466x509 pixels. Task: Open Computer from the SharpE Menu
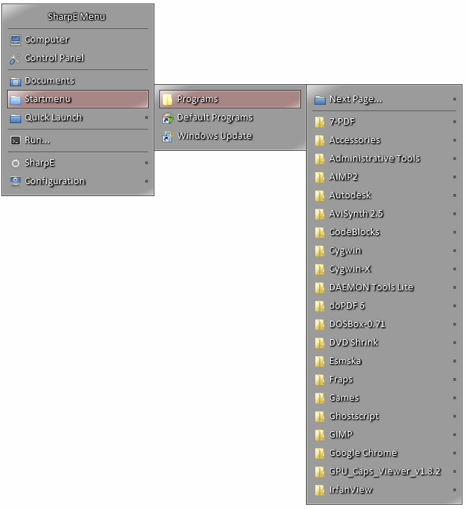(78, 40)
